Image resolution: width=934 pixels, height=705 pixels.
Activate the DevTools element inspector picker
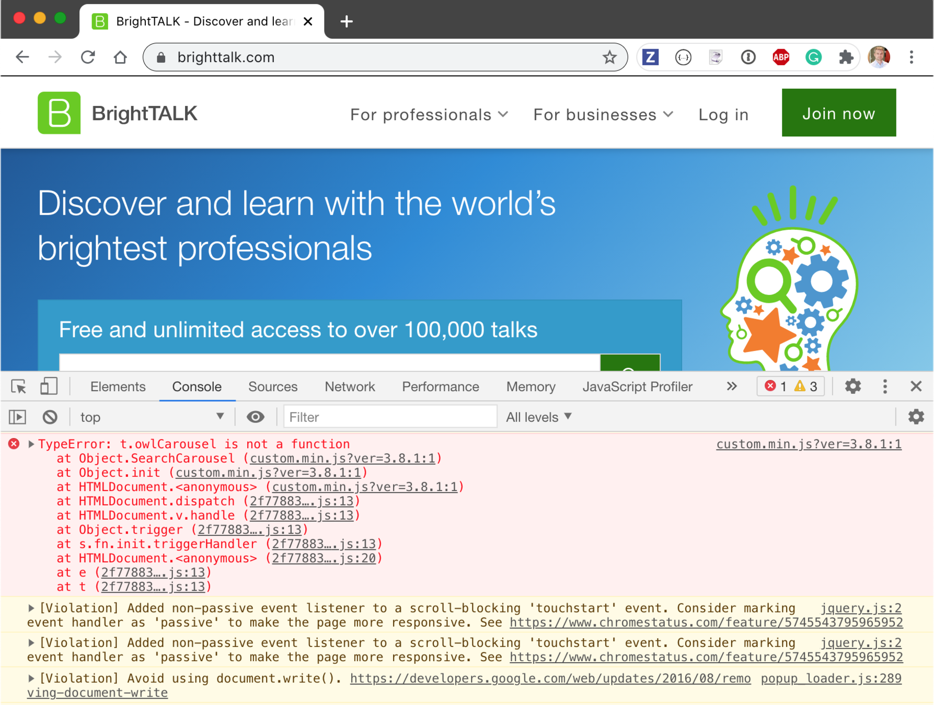pyautogui.click(x=19, y=386)
